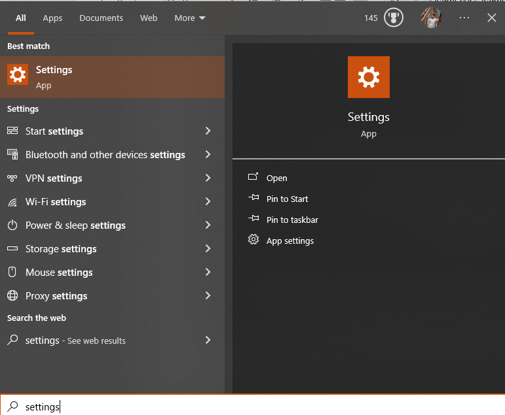Viewport: 505px width, 415px height.
Task: Choose Pin to taskbar
Action: 292,220
